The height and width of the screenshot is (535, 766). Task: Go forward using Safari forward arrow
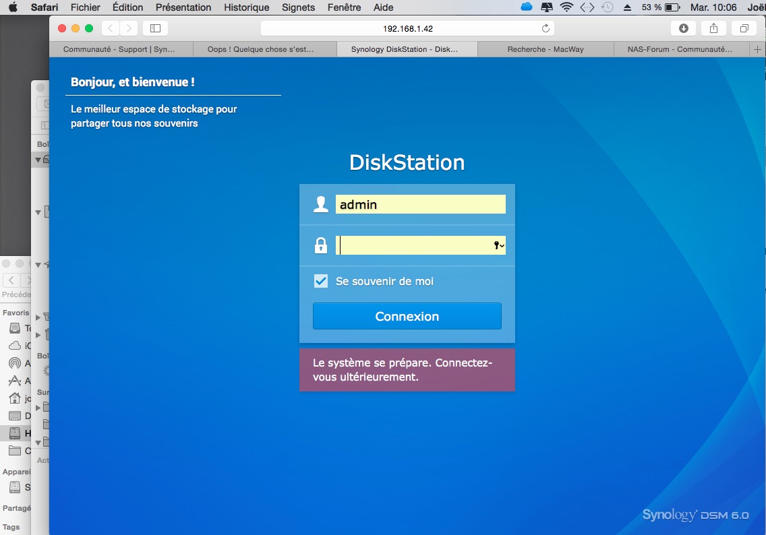[129, 28]
